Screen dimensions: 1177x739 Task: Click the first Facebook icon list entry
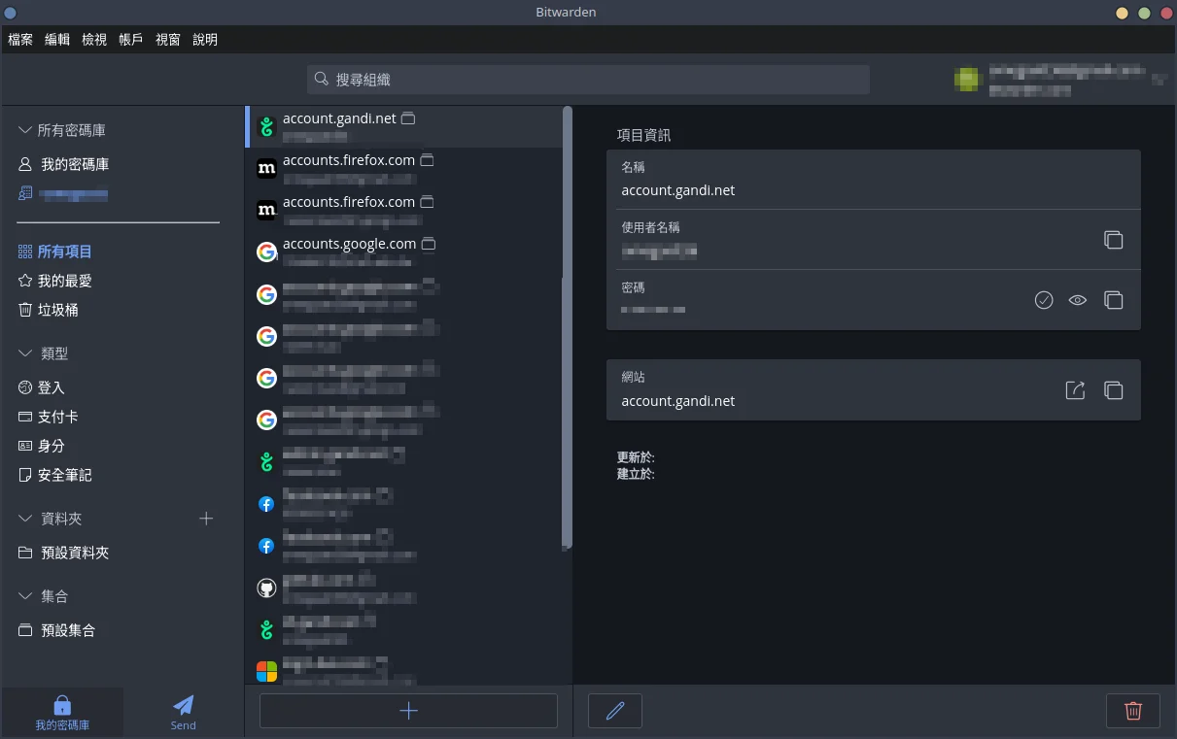404,504
